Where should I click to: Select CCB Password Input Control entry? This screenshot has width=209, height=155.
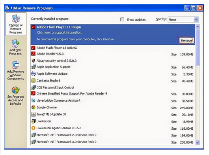pos(113,88)
